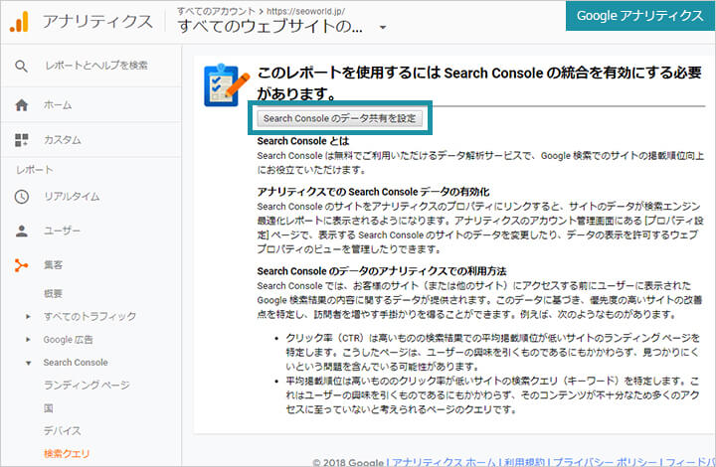
Task: Click プライバシー ポリシー footer link
Action: (607, 462)
